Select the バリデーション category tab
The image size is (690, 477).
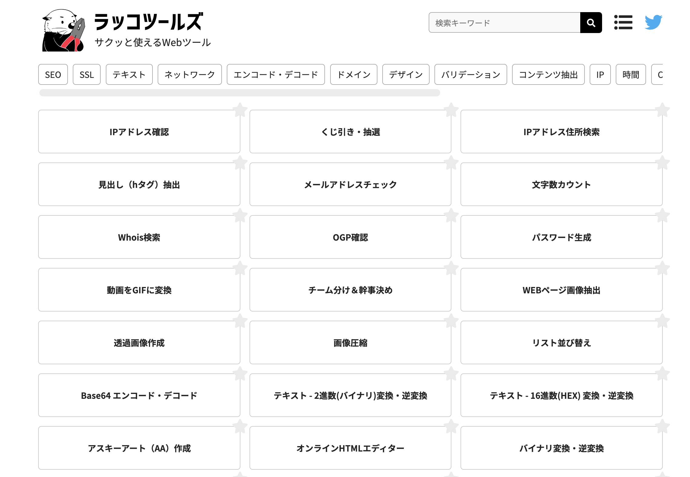471,75
